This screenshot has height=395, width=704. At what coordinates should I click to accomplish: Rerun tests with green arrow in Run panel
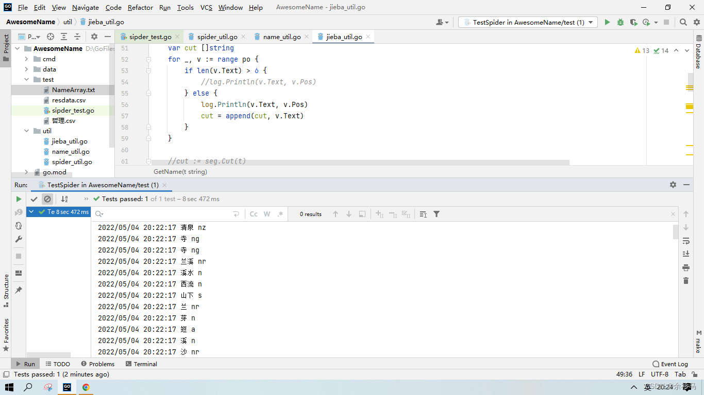click(x=19, y=199)
